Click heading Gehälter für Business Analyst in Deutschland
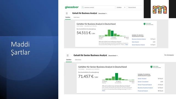176x99 pixels. [x=96, y=24]
